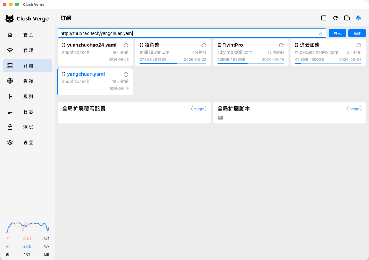Click the FlyintPro traffic usage bar
369x260 pixels.
(251, 63)
